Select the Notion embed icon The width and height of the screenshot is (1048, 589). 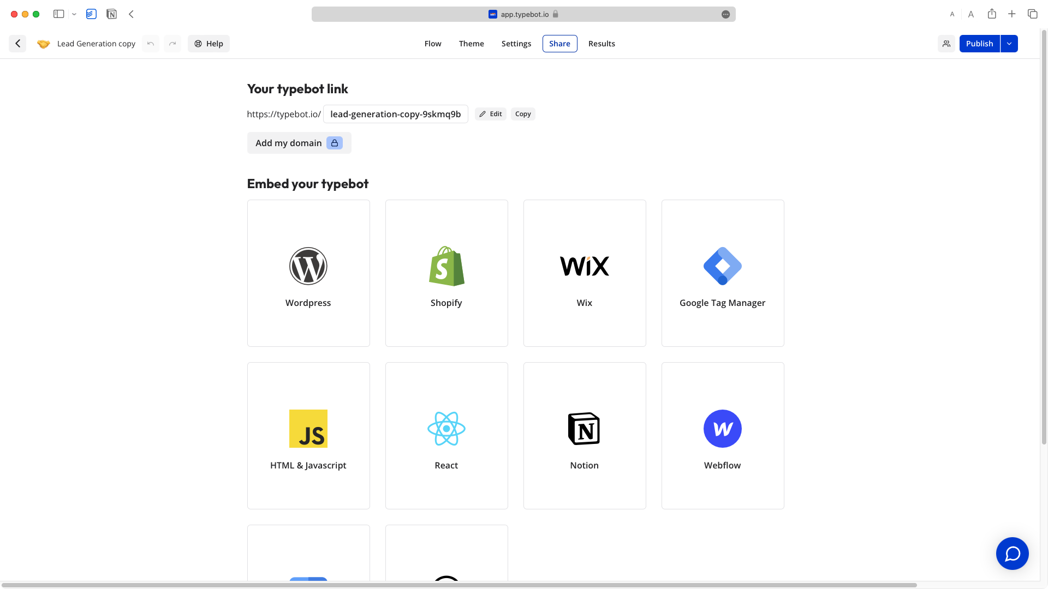coord(585,428)
